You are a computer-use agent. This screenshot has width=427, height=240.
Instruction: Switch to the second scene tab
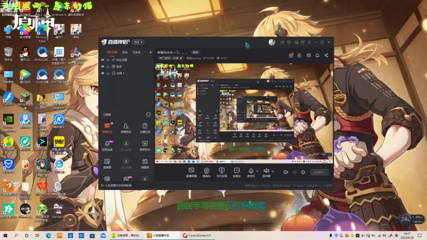coord(125,52)
